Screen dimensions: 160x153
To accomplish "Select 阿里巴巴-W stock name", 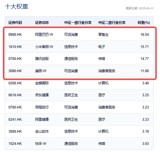I will 44,35.
